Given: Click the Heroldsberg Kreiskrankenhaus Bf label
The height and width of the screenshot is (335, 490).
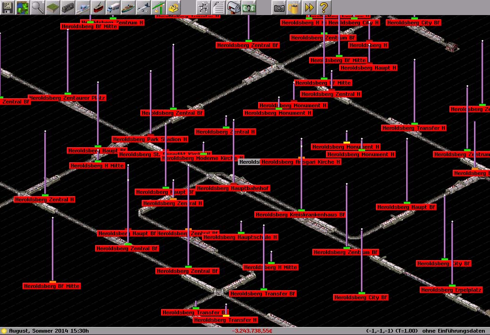Looking at the screenshot, I should tap(300, 215).
